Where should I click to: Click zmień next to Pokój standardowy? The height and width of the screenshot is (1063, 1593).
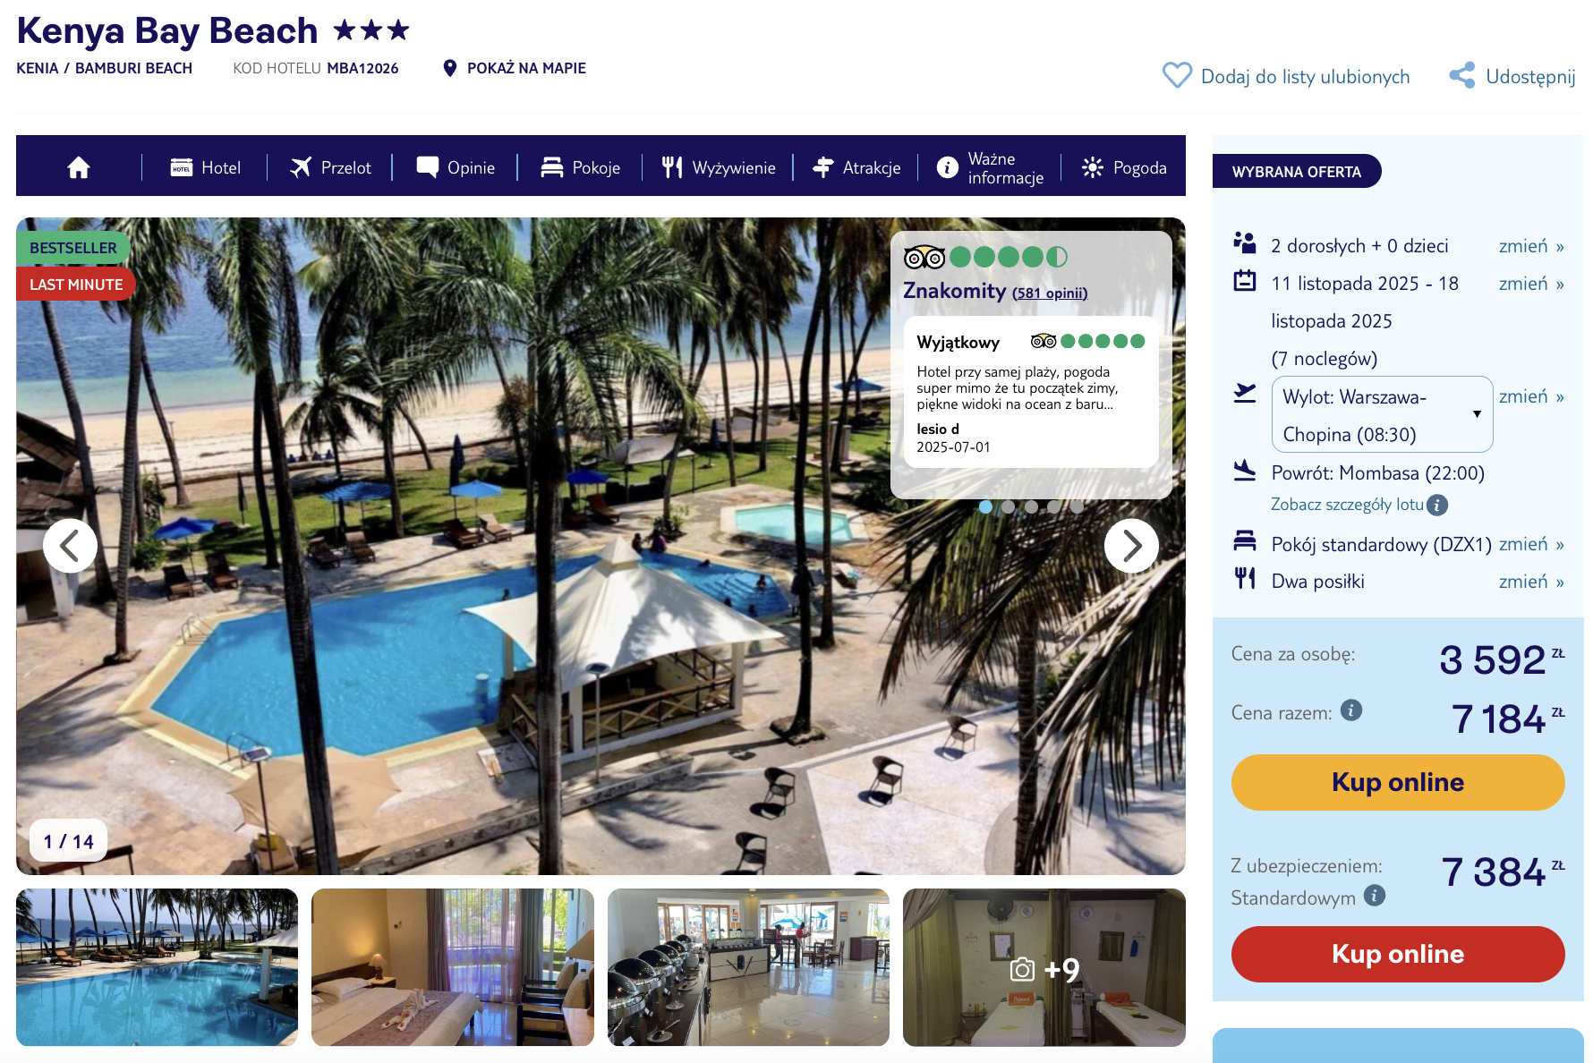(x=1531, y=544)
